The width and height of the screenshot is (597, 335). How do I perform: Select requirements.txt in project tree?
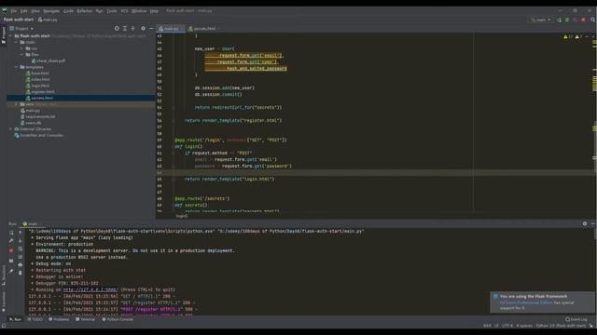[x=37, y=116]
